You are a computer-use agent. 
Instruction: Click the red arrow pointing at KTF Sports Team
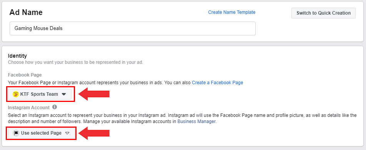(x=94, y=94)
